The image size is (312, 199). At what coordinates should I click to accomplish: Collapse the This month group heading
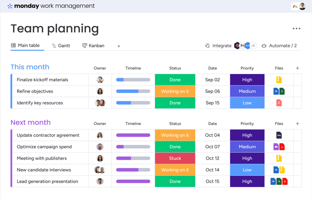(30, 67)
